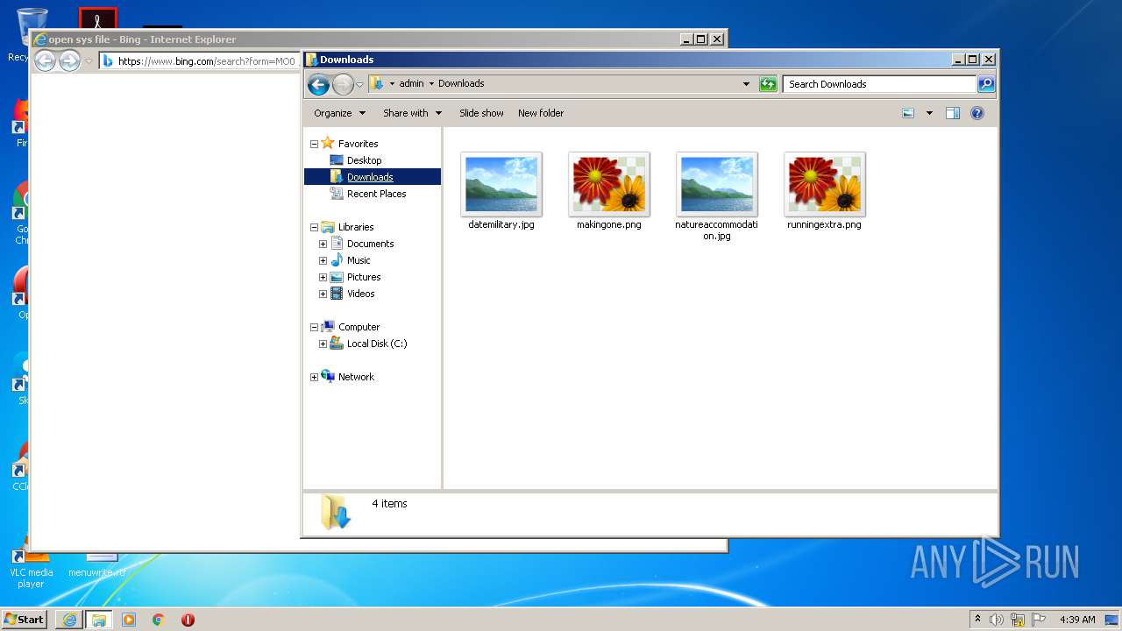This screenshot has width=1122, height=631.
Task: Open volume speaker tray icon
Action: pyautogui.click(x=997, y=620)
